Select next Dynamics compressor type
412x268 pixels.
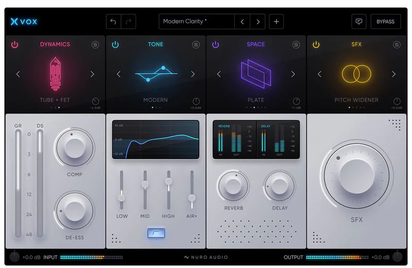(92, 74)
